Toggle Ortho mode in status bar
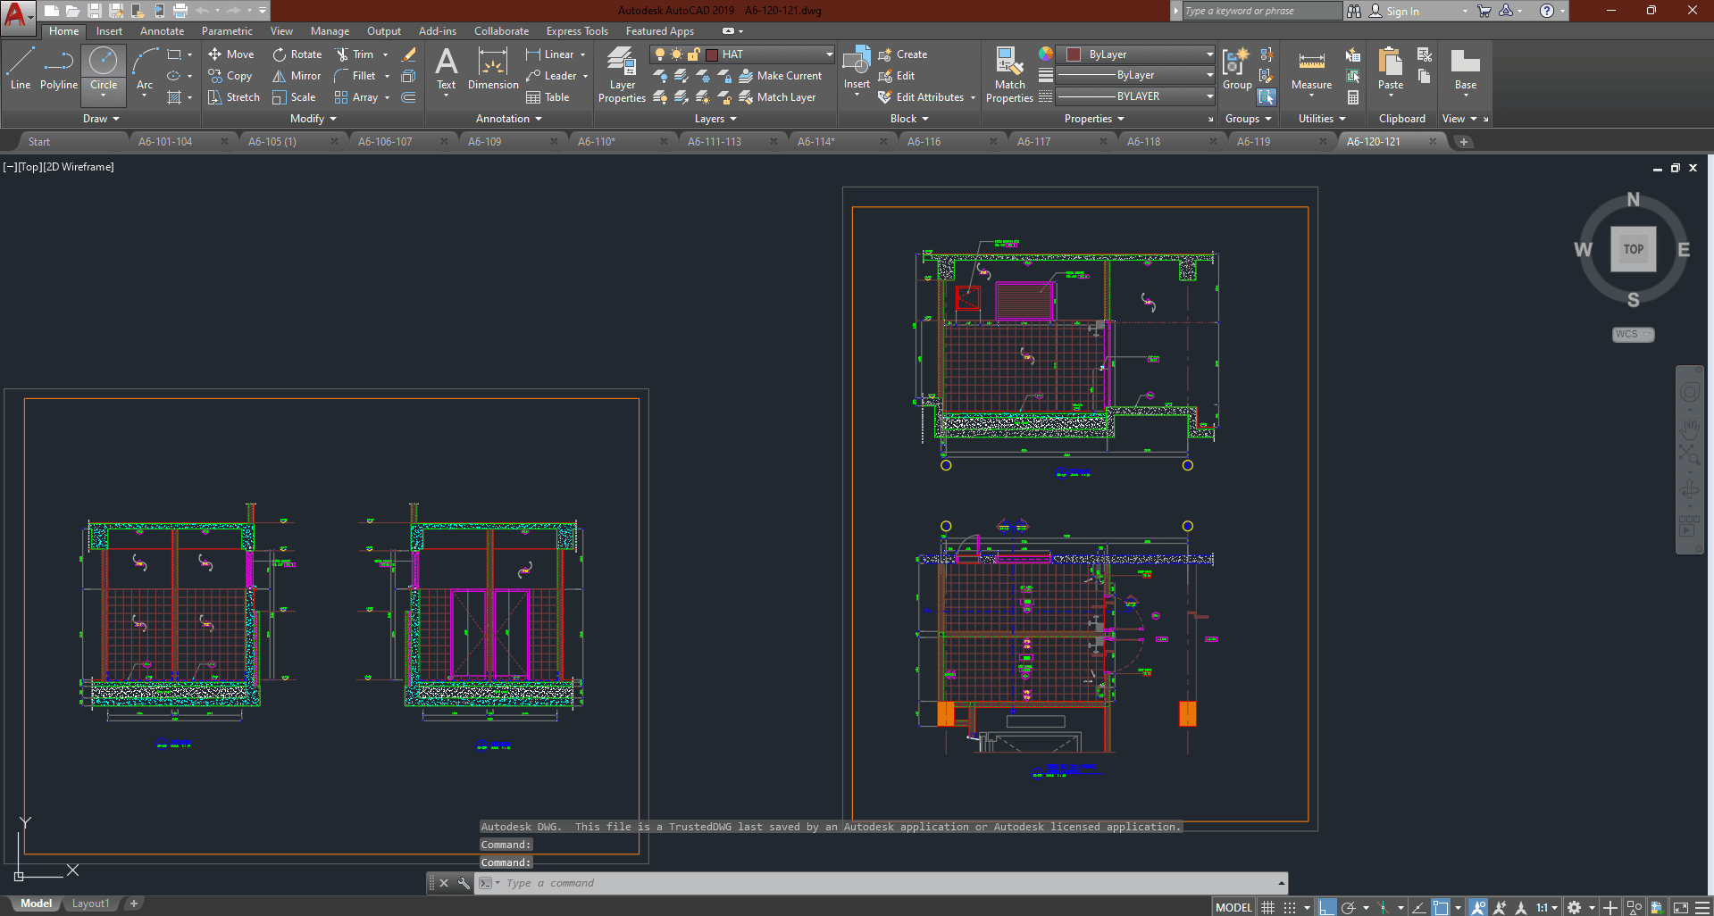 pyautogui.click(x=1327, y=907)
